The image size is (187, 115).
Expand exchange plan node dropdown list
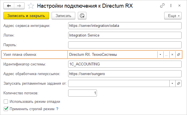pos(160,54)
